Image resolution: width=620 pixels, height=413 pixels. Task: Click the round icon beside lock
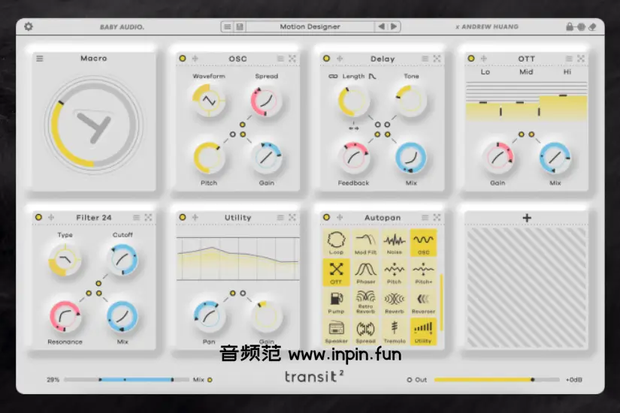pos(581,27)
